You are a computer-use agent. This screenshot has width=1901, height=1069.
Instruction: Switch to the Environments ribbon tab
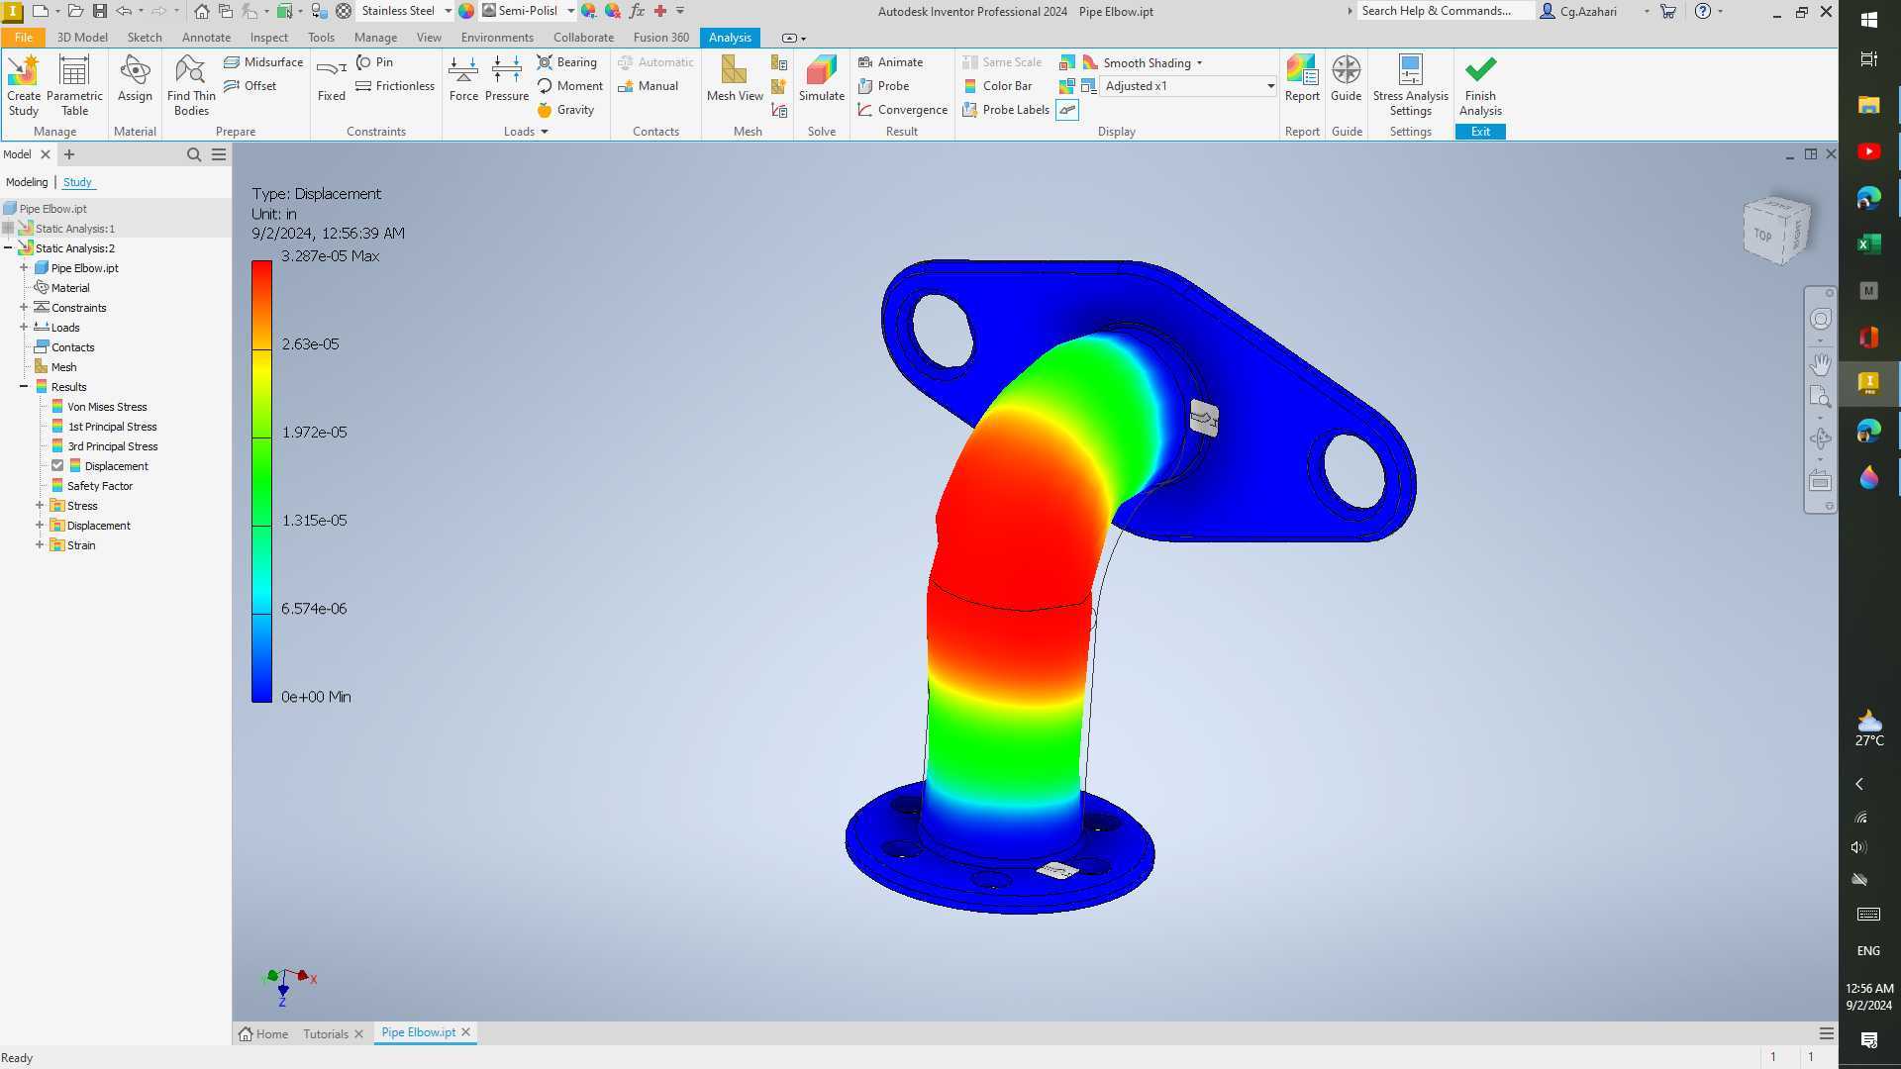(x=497, y=38)
